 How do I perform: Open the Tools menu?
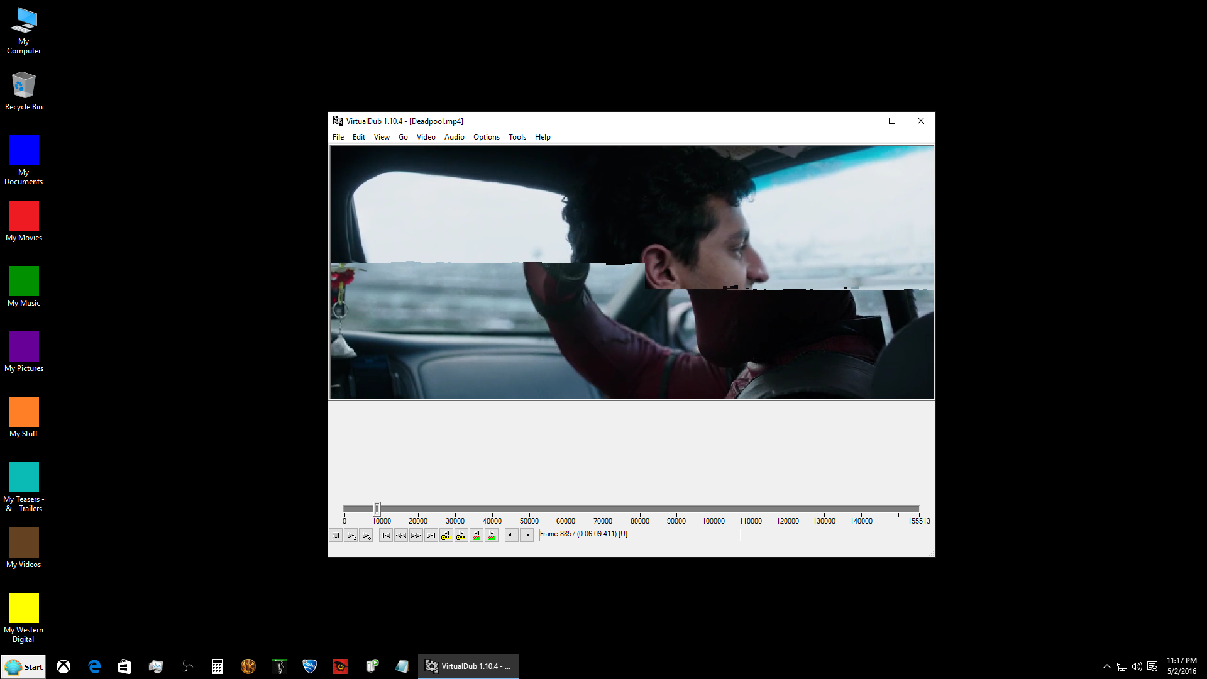pyautogui.click(x=517, y=137)
